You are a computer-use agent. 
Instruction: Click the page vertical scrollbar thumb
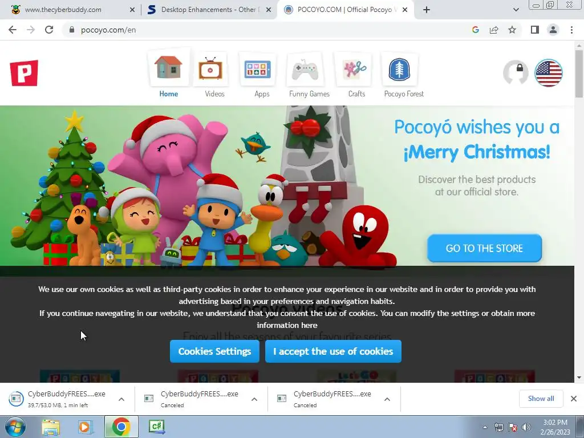pyautogui.click(x=579, y=73)
